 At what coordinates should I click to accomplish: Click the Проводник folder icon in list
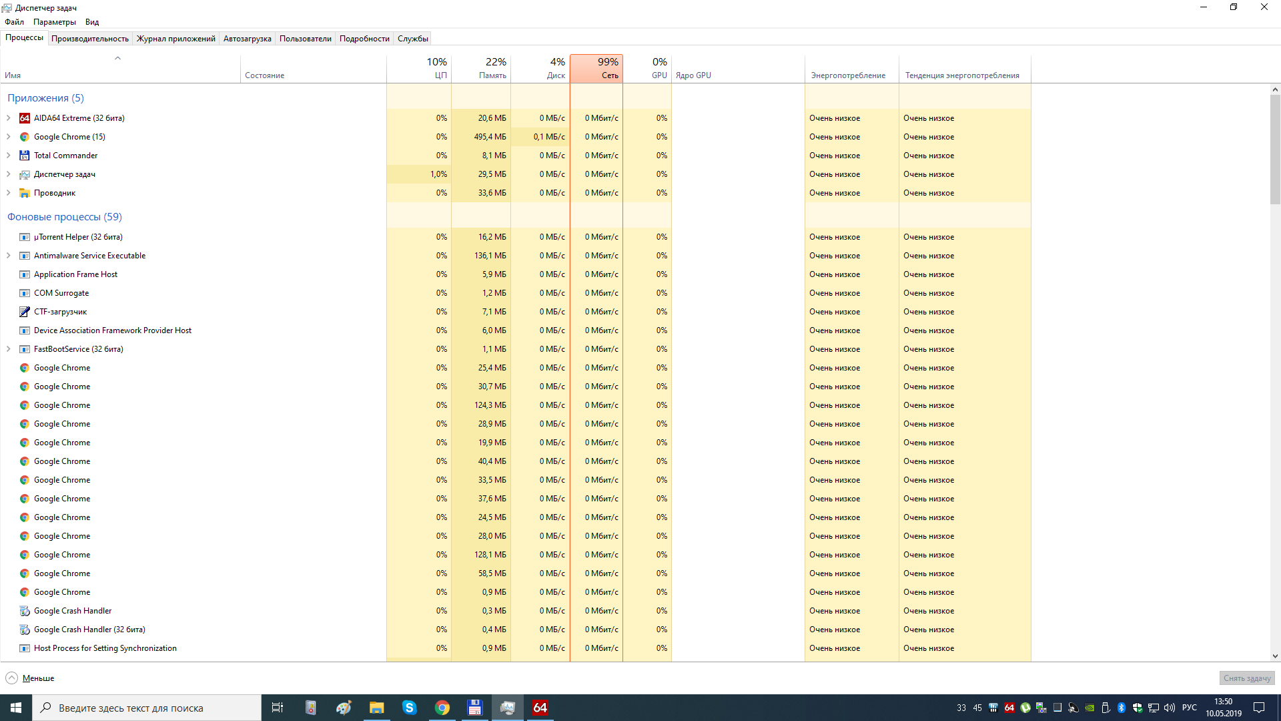tap(25, 193)
